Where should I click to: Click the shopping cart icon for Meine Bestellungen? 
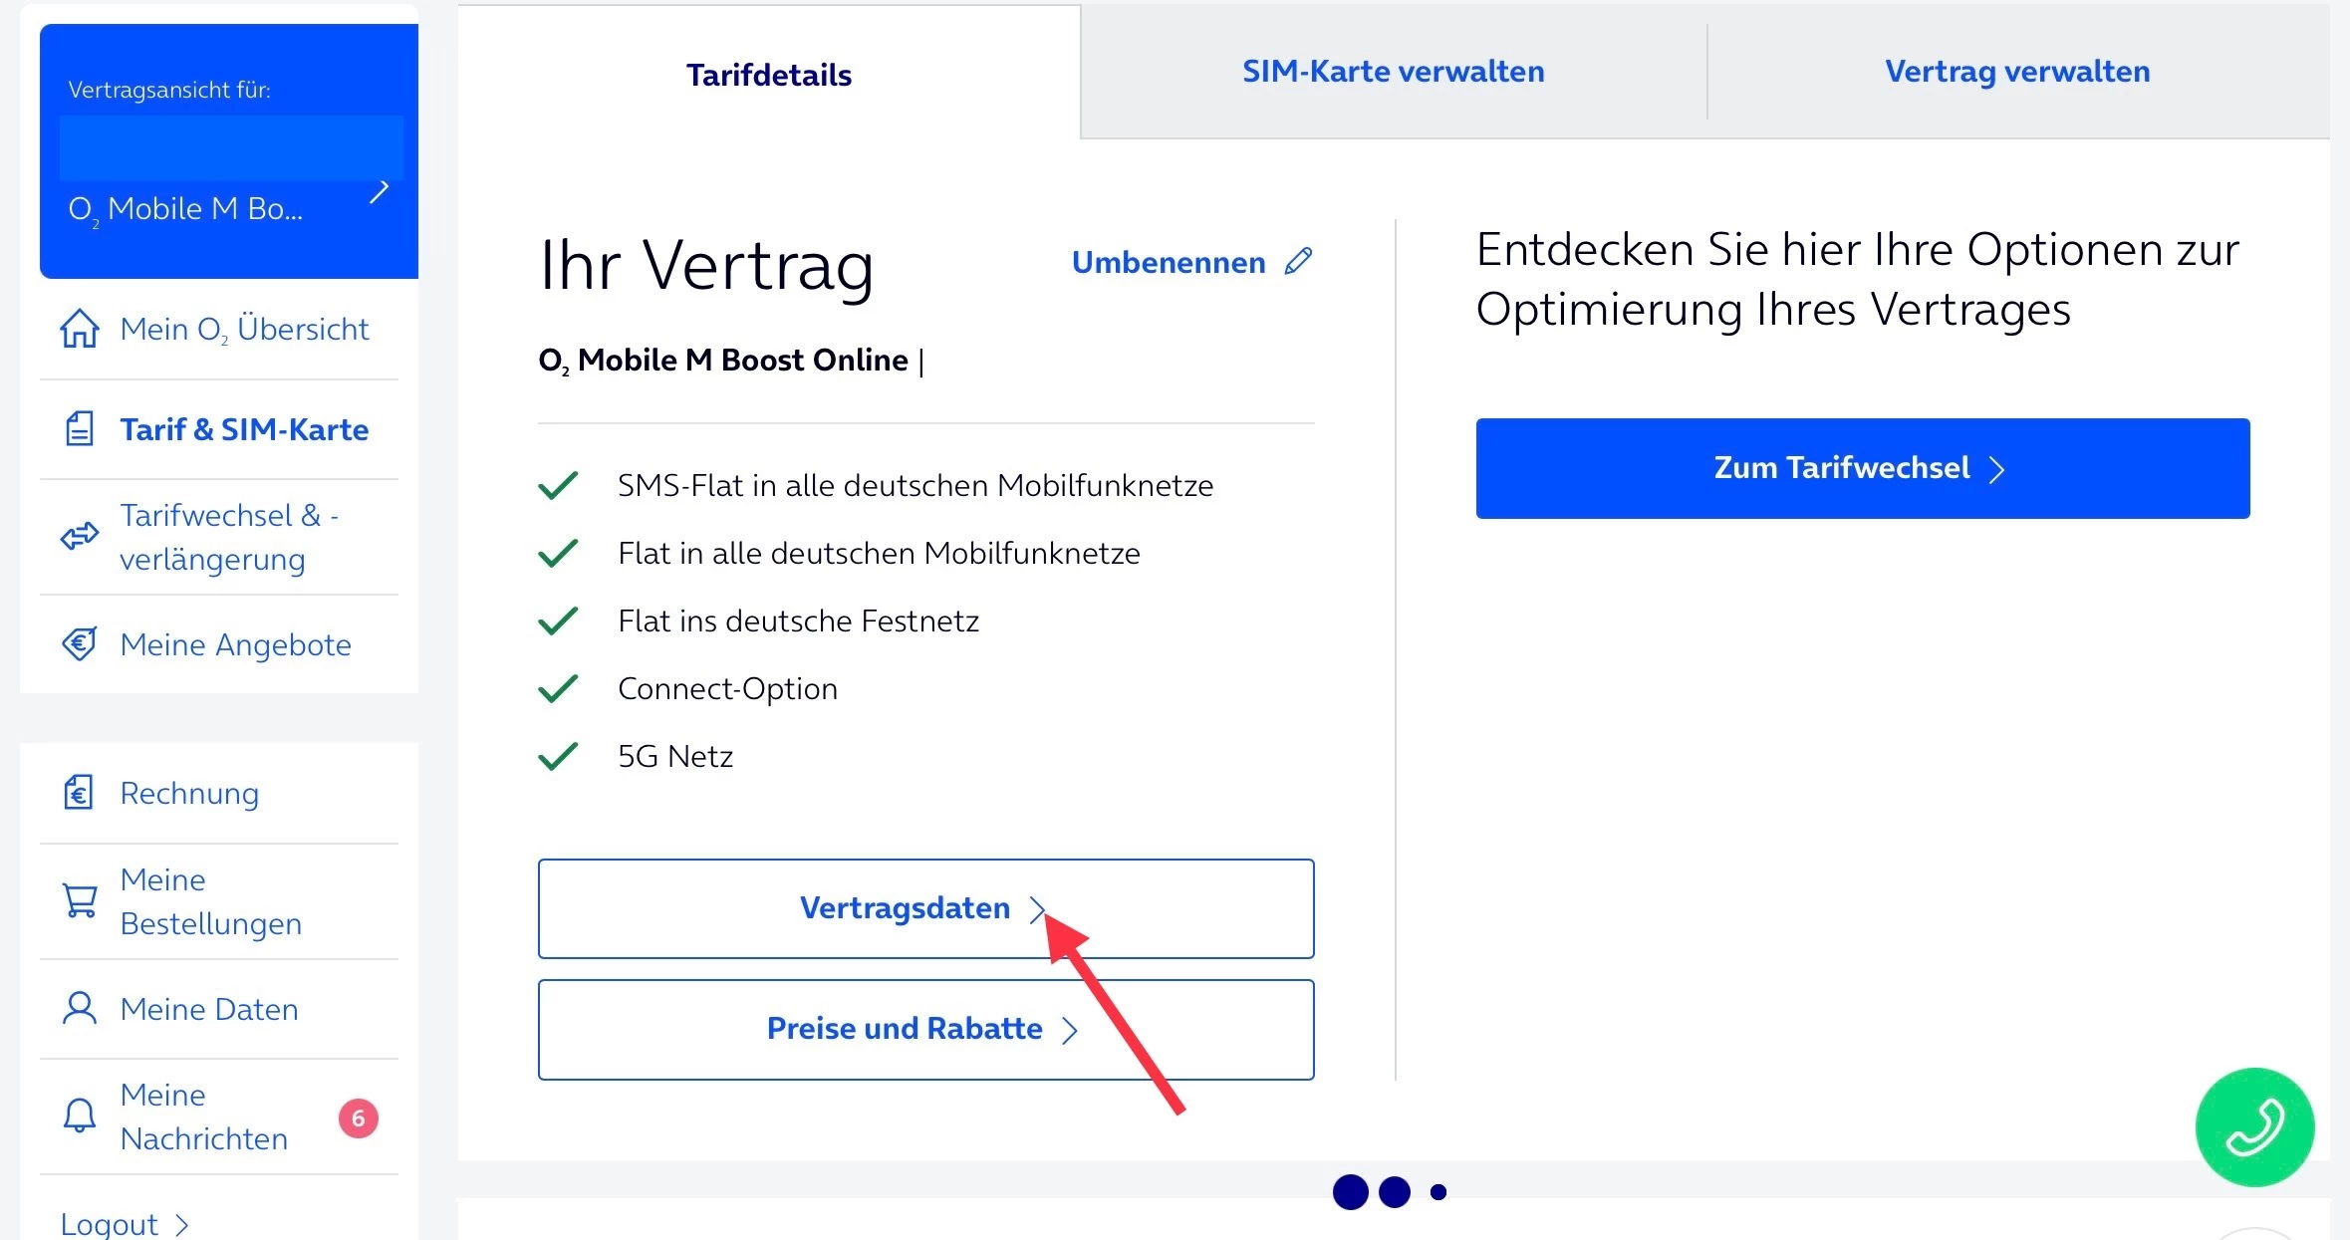point(80,900)
